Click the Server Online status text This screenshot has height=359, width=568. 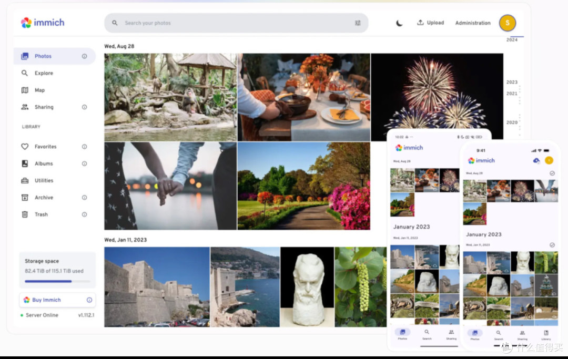click(42, 315)
